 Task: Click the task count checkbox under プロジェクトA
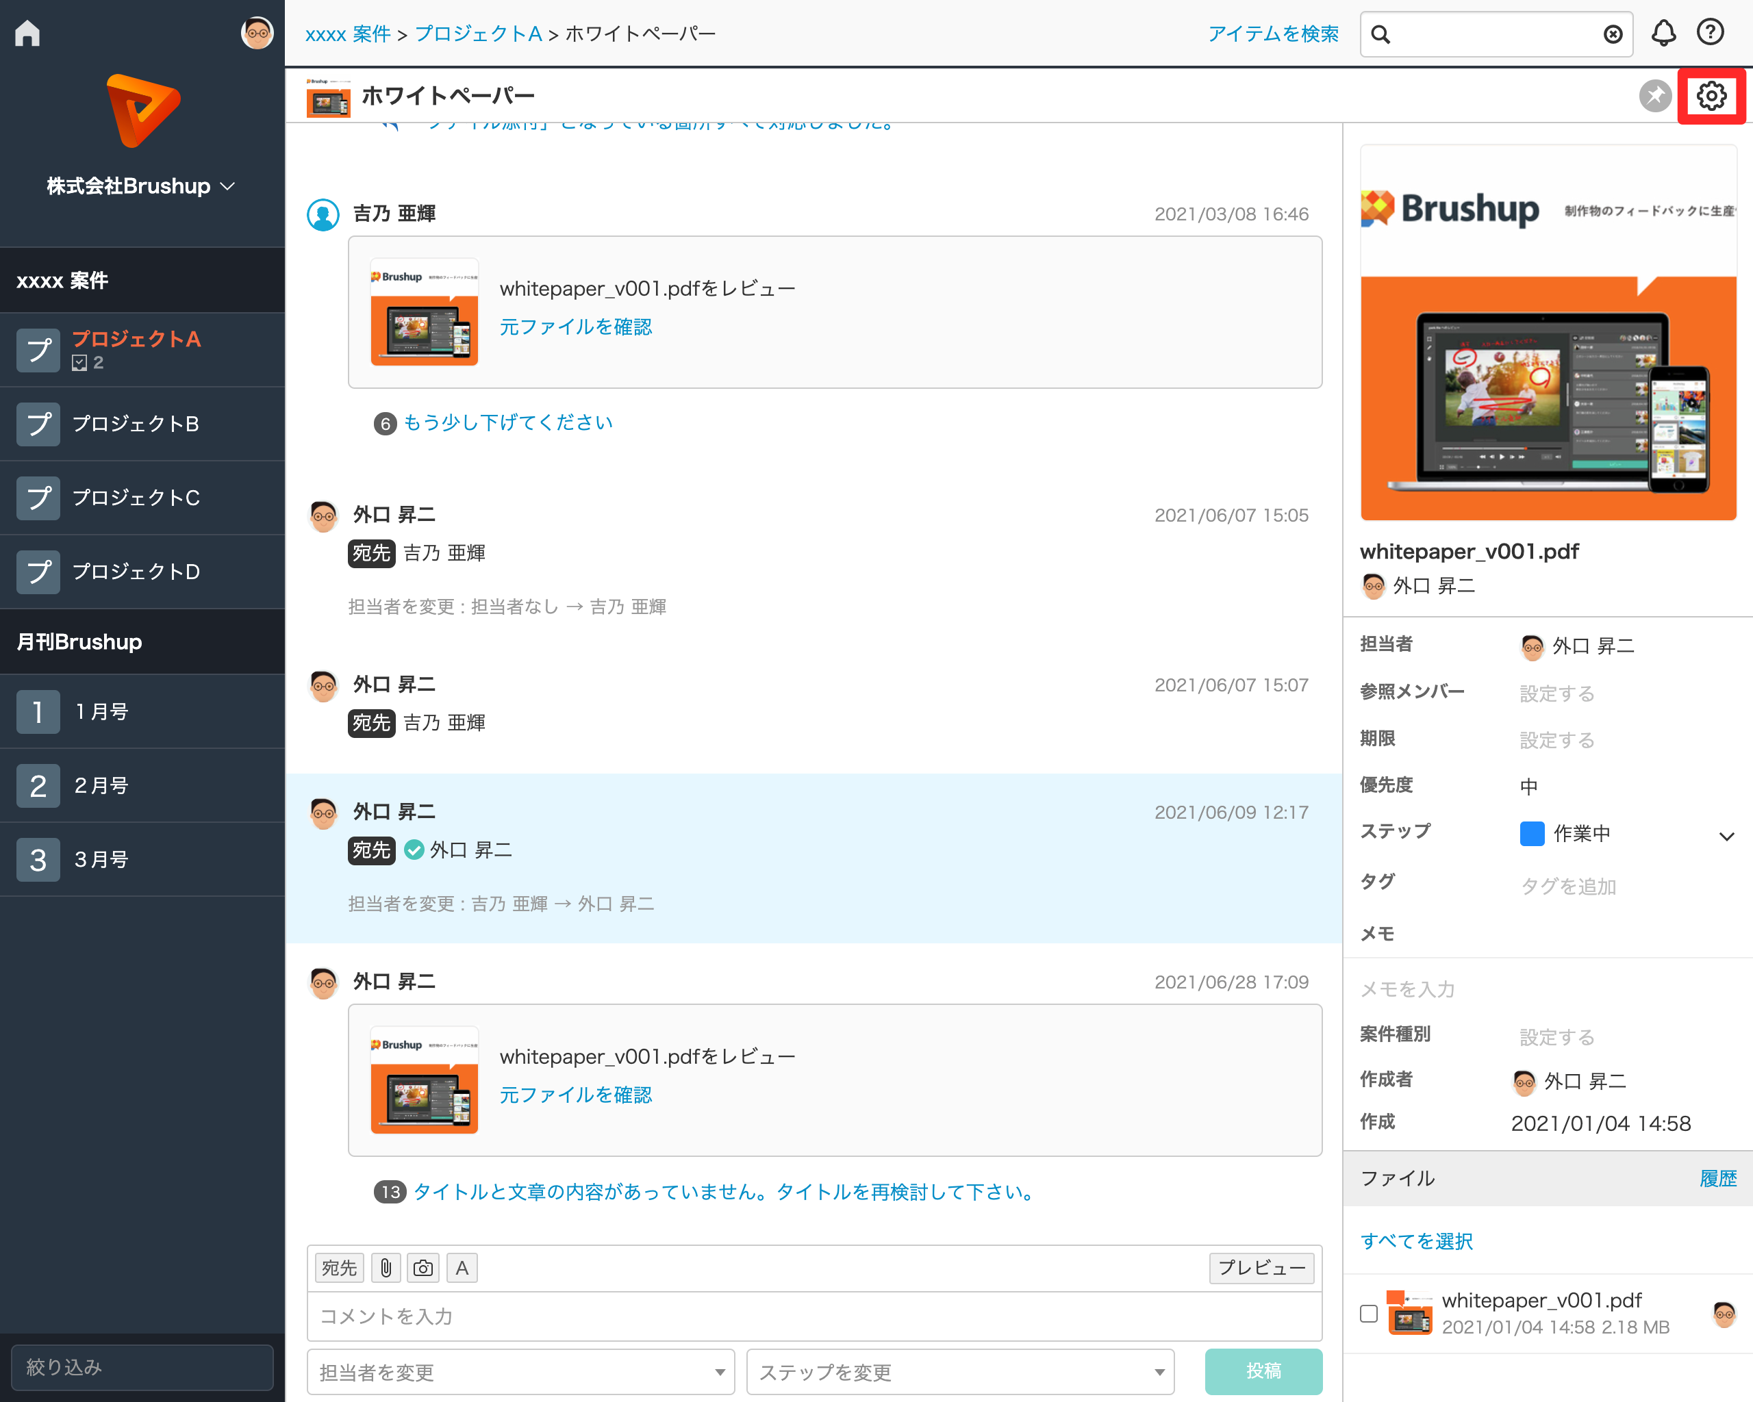pyautogui.click(x=79, y=363)
